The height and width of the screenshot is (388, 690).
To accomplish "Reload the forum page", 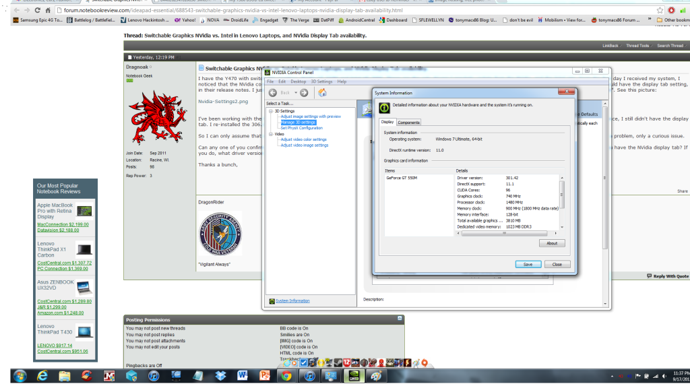I will tap(38, 10).
